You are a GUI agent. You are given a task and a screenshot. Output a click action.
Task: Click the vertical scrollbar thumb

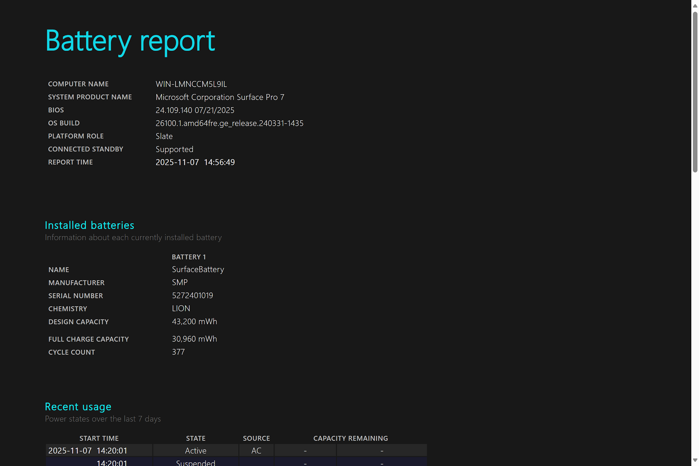[x=695, y=92]
